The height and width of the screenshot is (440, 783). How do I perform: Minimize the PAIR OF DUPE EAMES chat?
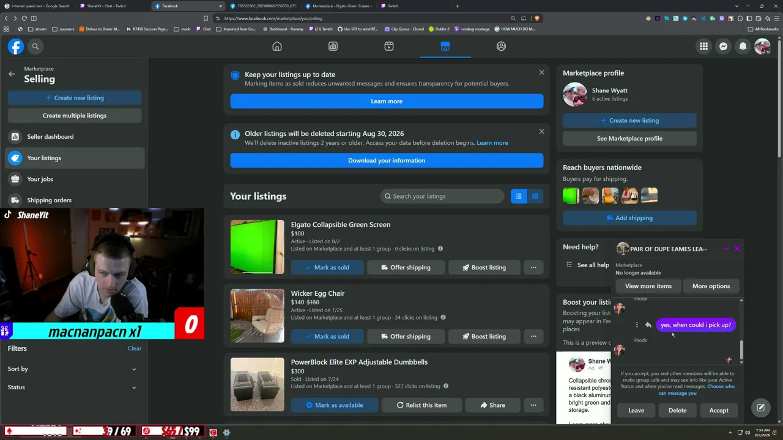tap(725, 249)
